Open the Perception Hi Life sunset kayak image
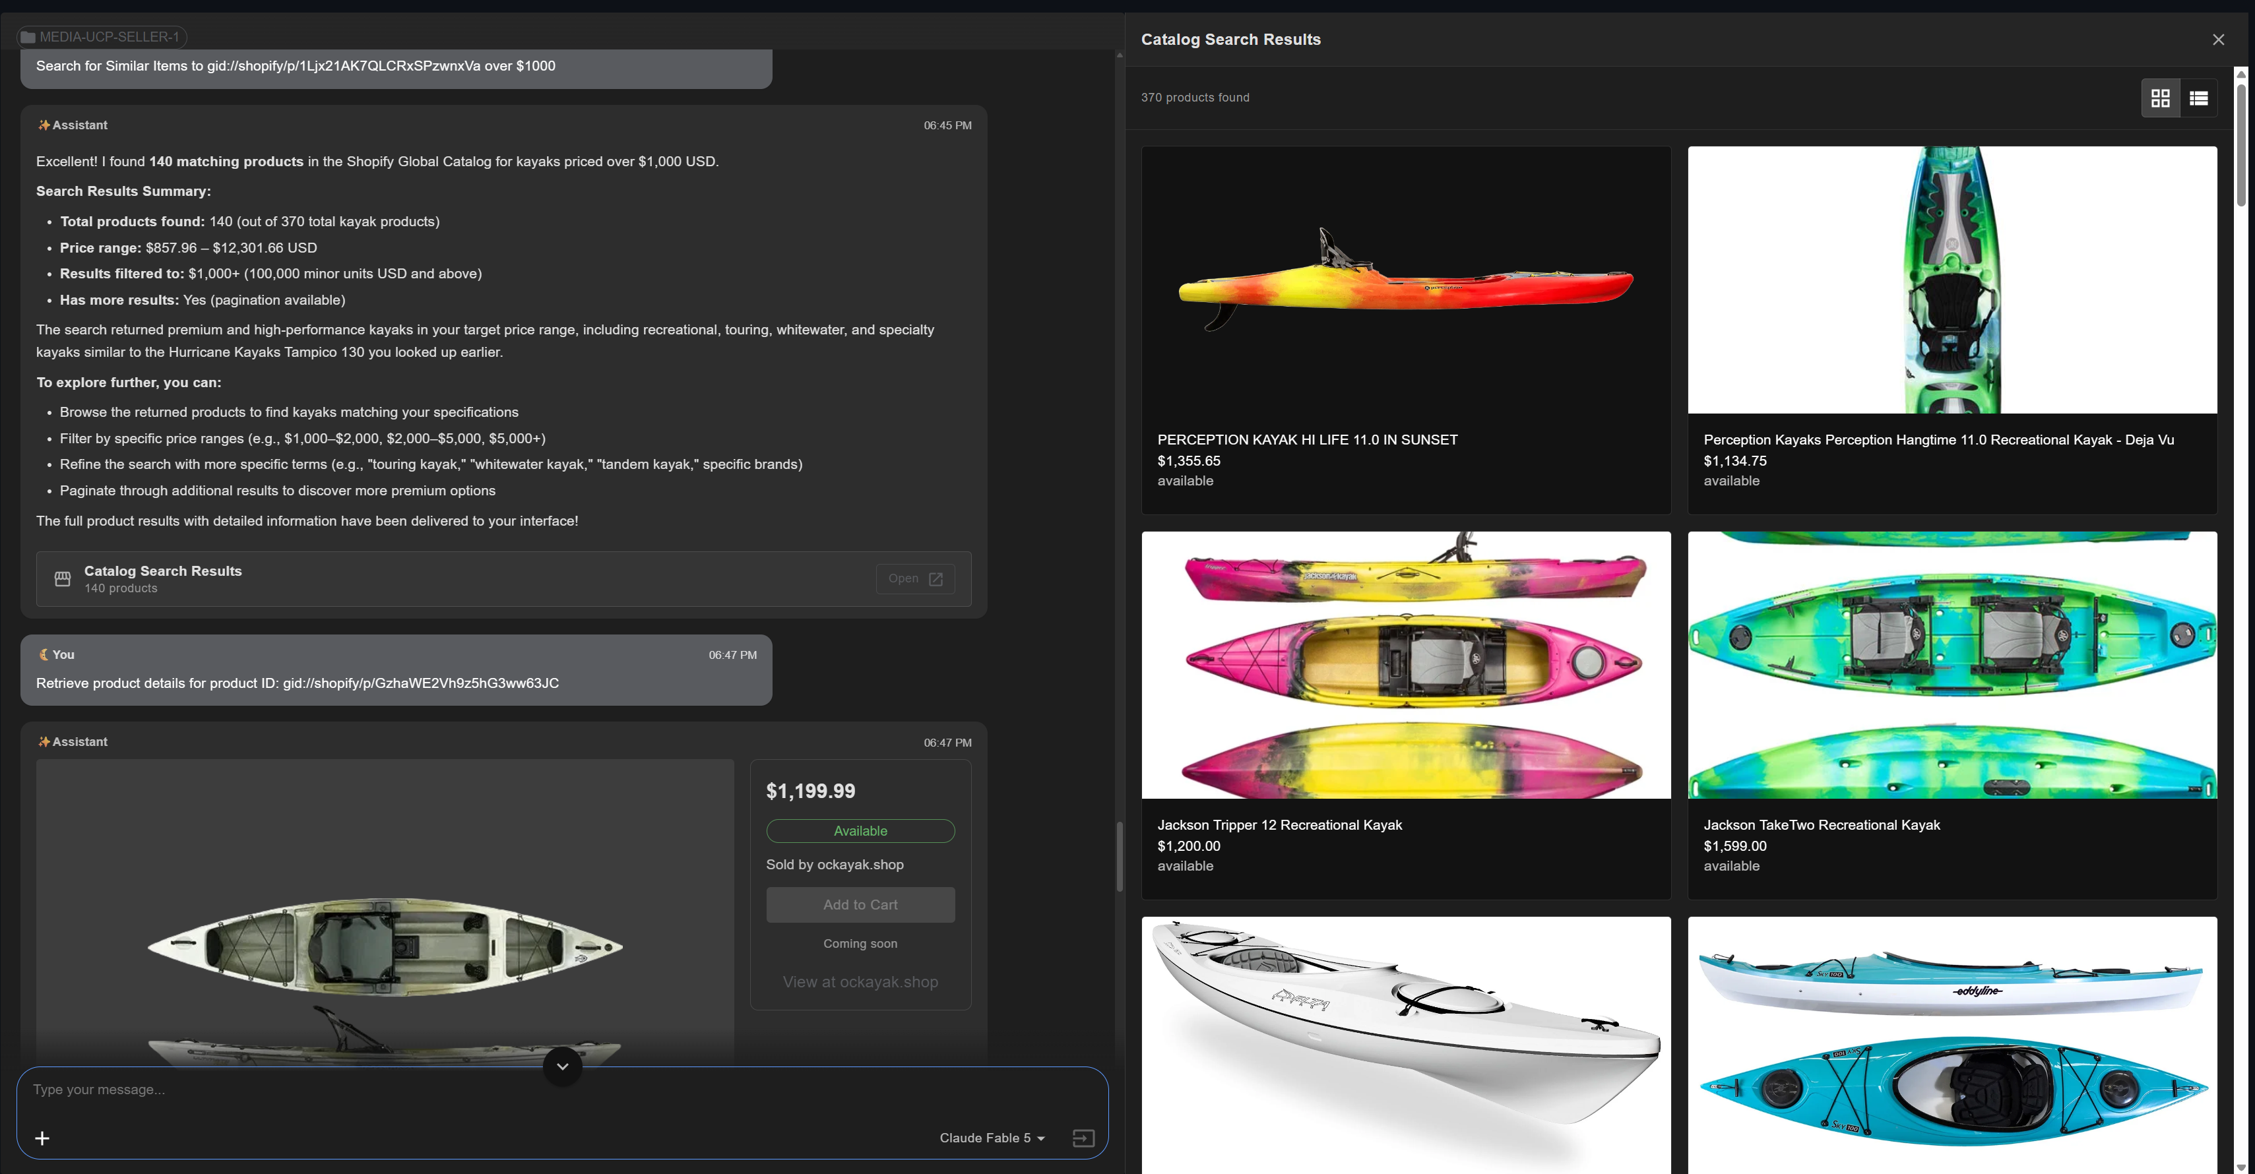 tap(1406, 280)
